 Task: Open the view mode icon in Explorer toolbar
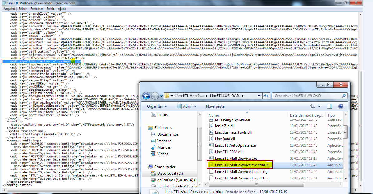coord(312,106)
